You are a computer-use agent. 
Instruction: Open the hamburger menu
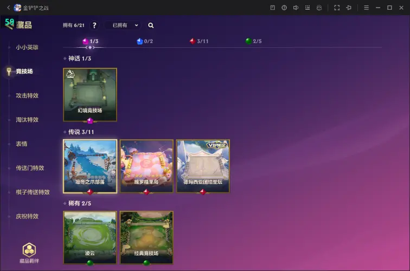tap(366, 8)
